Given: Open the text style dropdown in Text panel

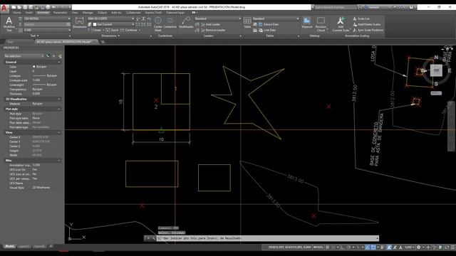Looking at the screenshot, I should [x=47, y=19].
